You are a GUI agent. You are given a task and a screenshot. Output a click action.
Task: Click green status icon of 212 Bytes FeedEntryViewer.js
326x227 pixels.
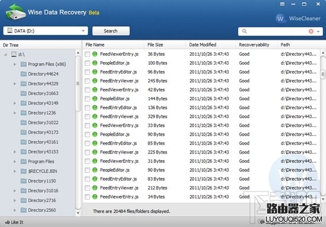click(x=95, y=188)
